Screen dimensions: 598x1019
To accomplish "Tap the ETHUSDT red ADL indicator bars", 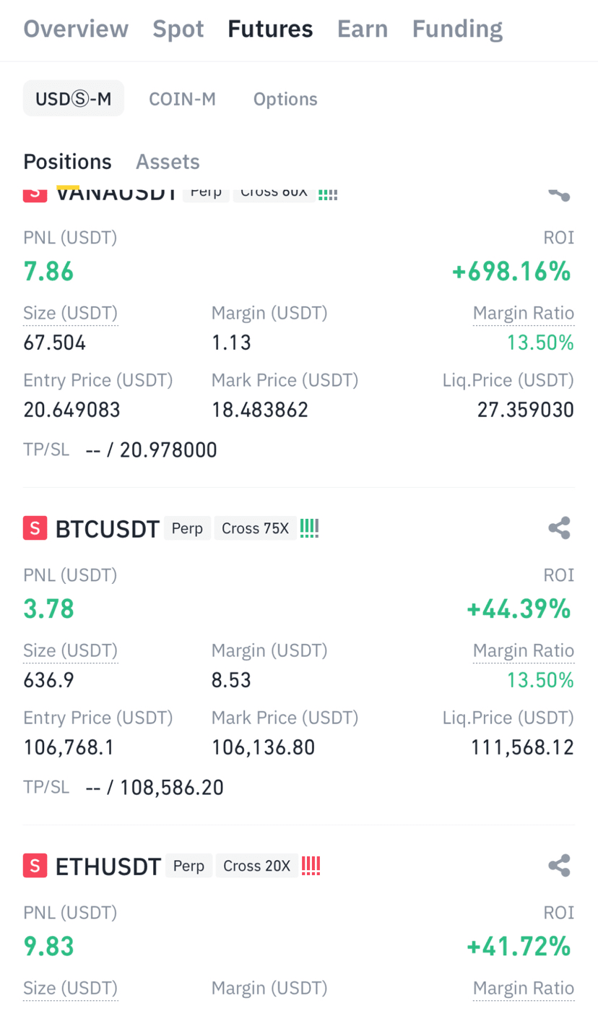I will 311,865.
